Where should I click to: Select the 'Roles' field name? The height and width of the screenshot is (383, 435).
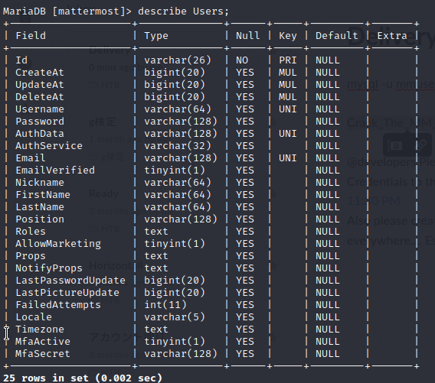coord(31,231)
